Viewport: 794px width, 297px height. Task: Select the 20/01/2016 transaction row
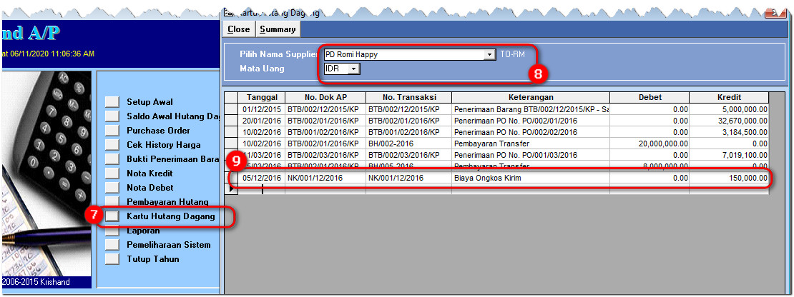(x=501, y=121)
